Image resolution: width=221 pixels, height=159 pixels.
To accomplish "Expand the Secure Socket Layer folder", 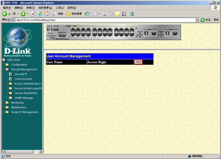I will pos(7,88).
